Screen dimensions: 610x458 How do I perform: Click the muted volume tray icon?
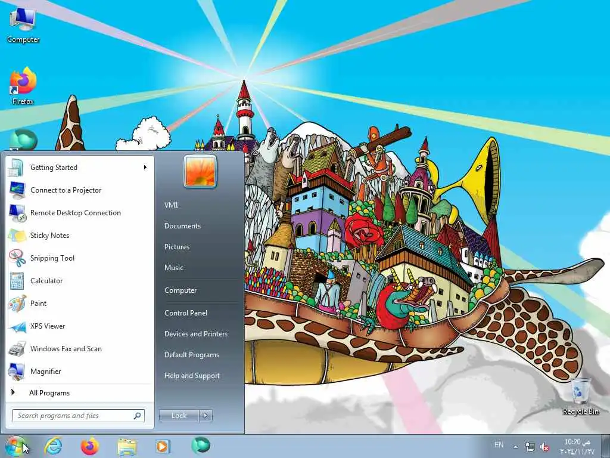coord(545,447)
